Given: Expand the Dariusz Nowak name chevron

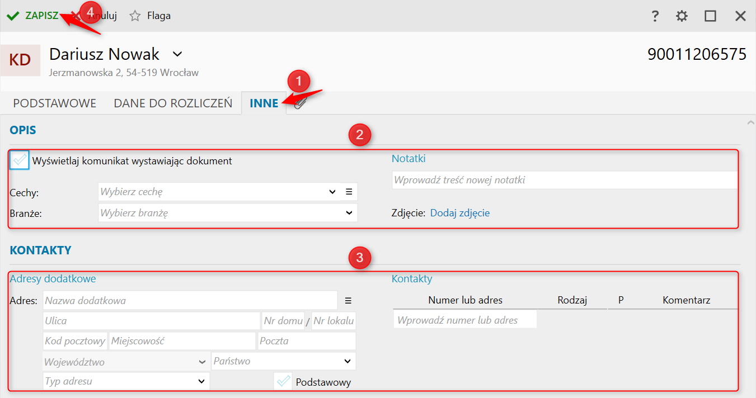Looking at the screenshot, I should [177, 54].
